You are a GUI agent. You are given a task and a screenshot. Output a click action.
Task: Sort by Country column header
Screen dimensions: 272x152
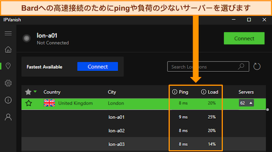(x=52, y=92)
